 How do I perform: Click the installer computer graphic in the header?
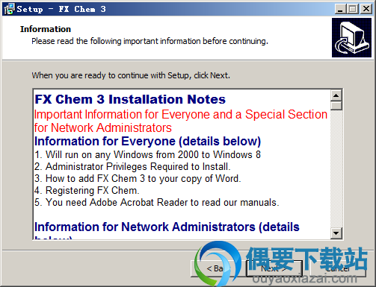click(x=351, y=37)
